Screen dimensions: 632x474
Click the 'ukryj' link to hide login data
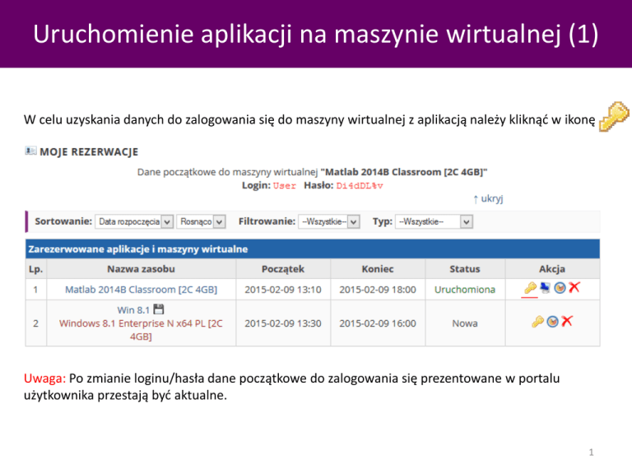tap(488, 198)
